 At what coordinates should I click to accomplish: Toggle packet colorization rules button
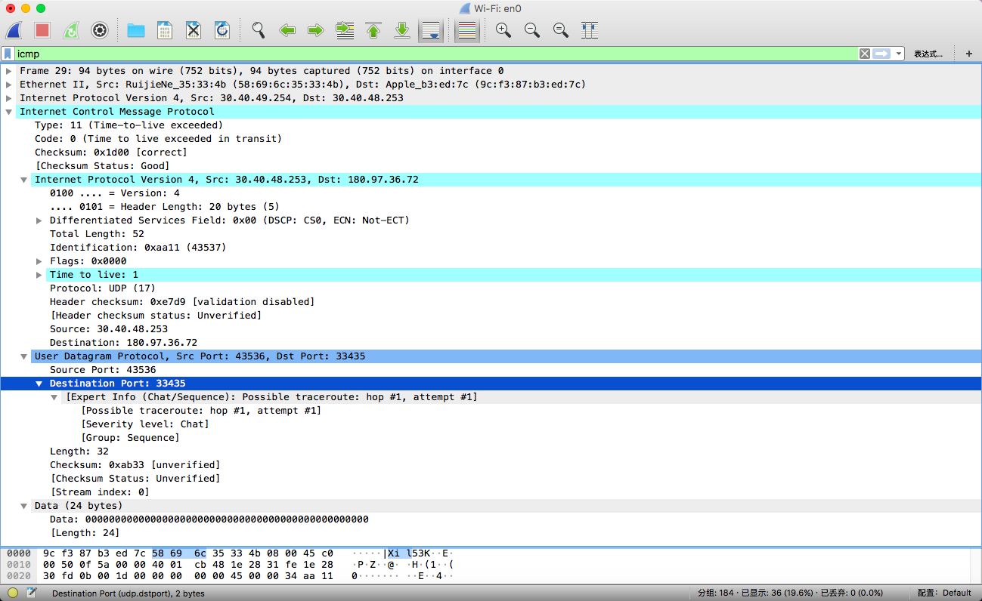click(467, 30)
